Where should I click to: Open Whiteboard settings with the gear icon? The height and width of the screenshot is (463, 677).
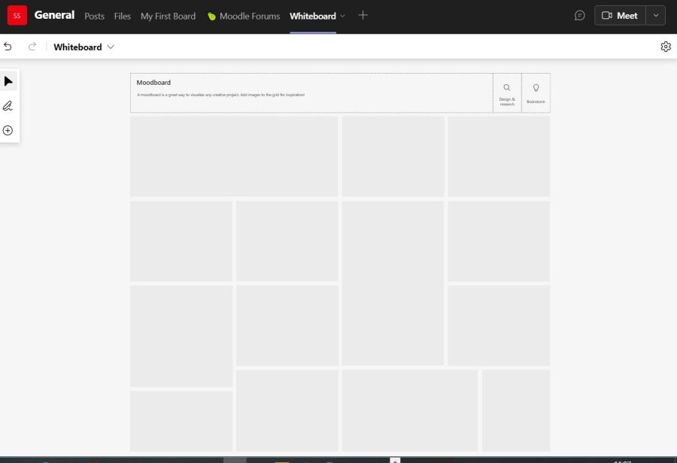click(666, 46)
